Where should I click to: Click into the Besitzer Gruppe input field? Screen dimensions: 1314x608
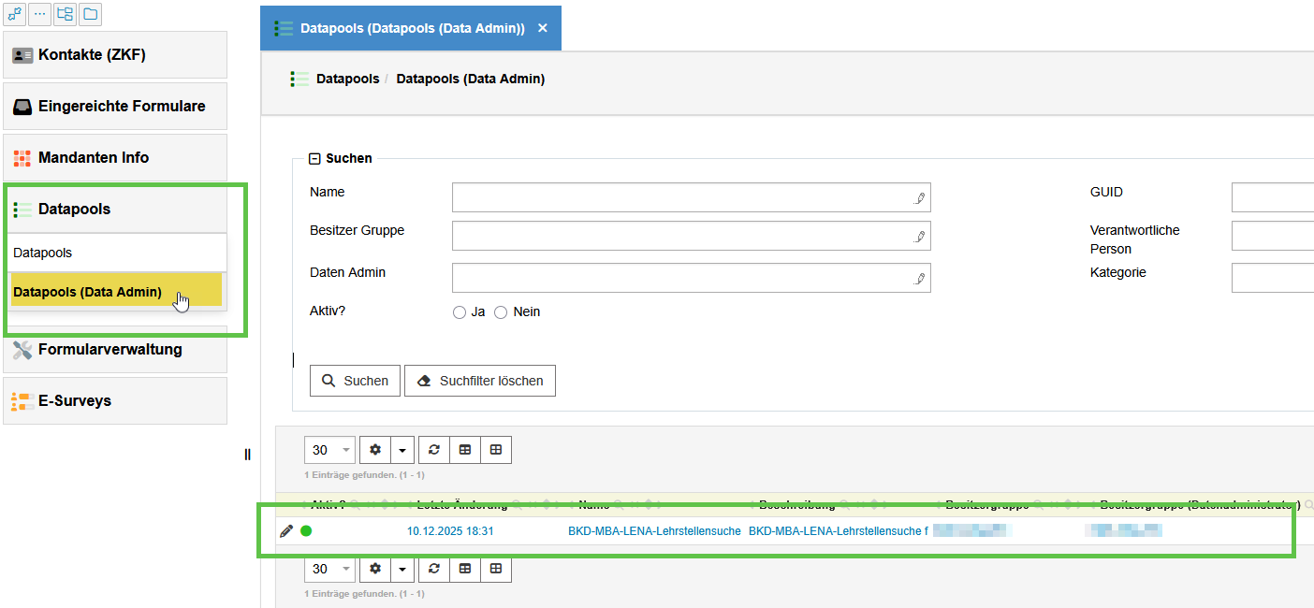coord(681,237)
